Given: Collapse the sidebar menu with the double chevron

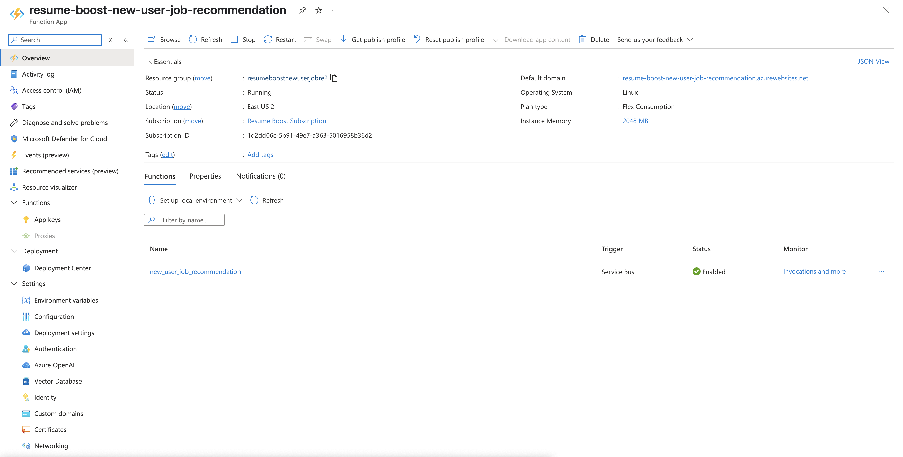Looking at the screenshot, I should (x=125, y=40).
